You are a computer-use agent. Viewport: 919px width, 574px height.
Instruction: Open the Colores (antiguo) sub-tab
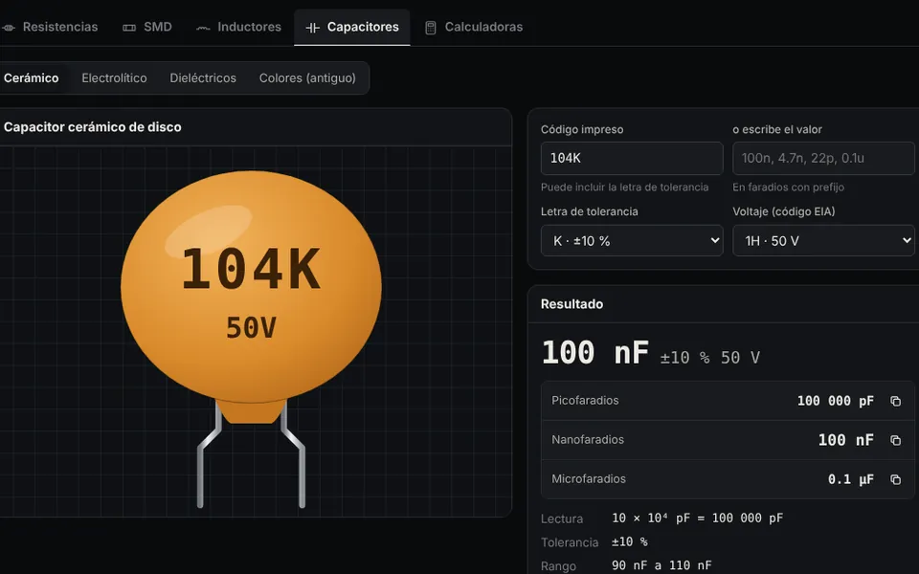(307, 77)
